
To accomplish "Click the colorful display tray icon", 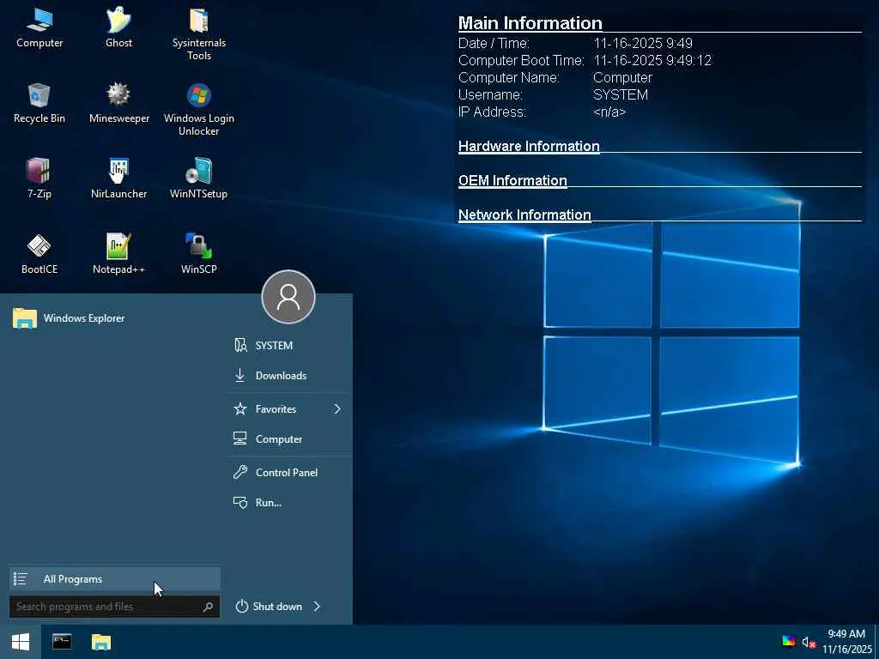I will coord(789,642).
